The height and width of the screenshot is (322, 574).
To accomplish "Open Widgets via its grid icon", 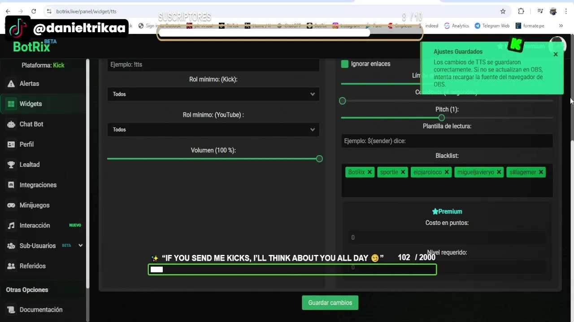I will pos(11,104).
